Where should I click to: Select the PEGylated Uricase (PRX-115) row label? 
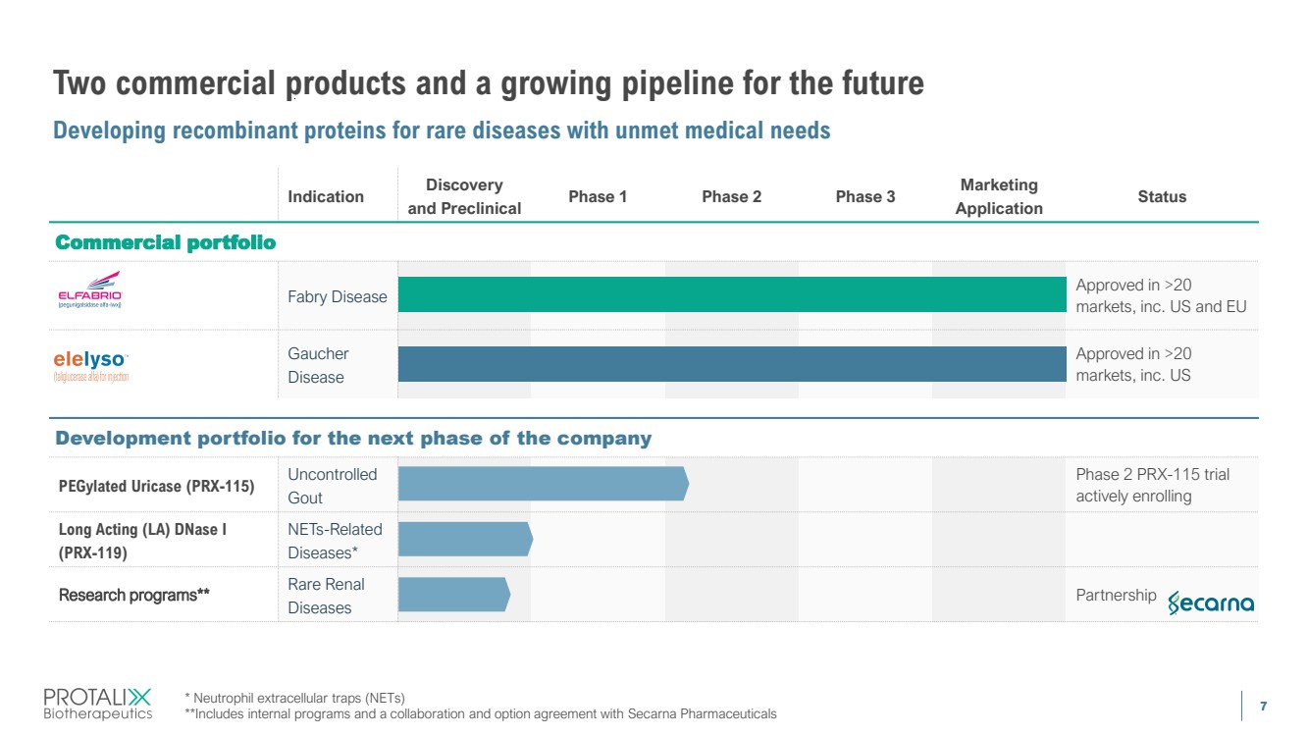click(156, 486)
